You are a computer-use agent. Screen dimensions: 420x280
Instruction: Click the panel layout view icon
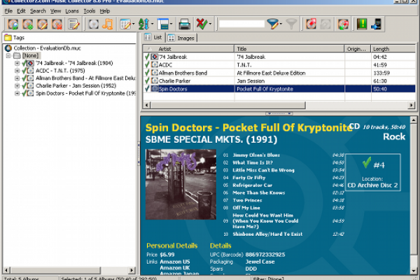pos(163,24)
